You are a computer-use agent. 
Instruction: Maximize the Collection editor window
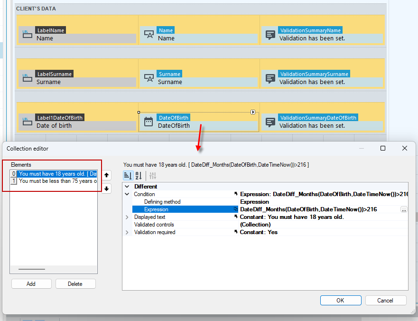tap(383, 148)
